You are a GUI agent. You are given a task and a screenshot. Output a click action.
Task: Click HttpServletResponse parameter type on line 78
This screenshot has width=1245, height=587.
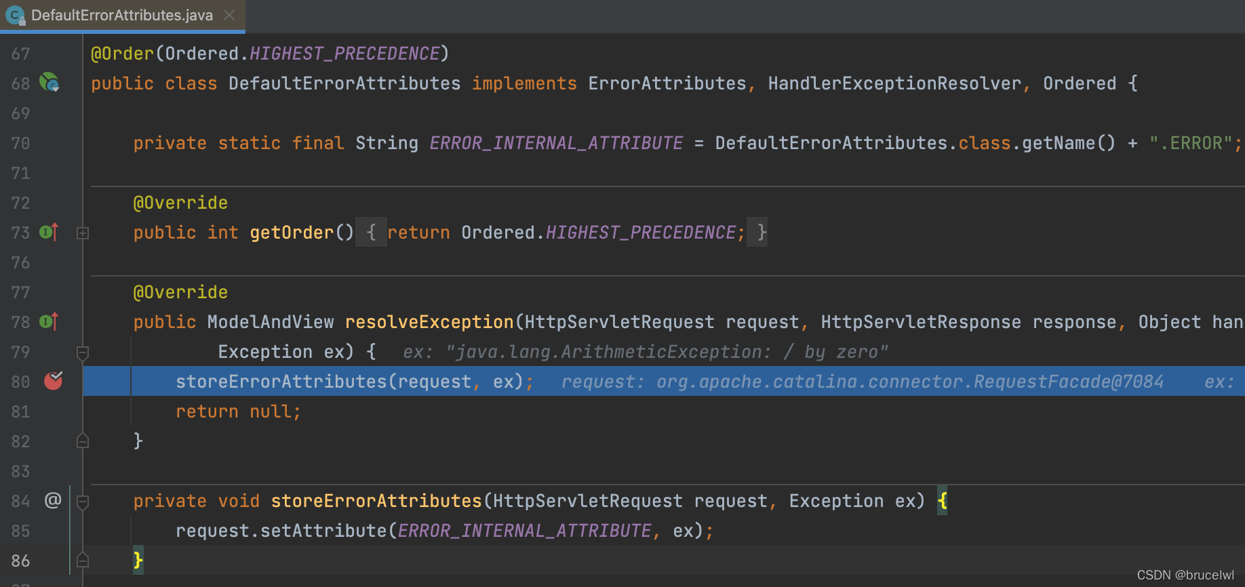921,322
